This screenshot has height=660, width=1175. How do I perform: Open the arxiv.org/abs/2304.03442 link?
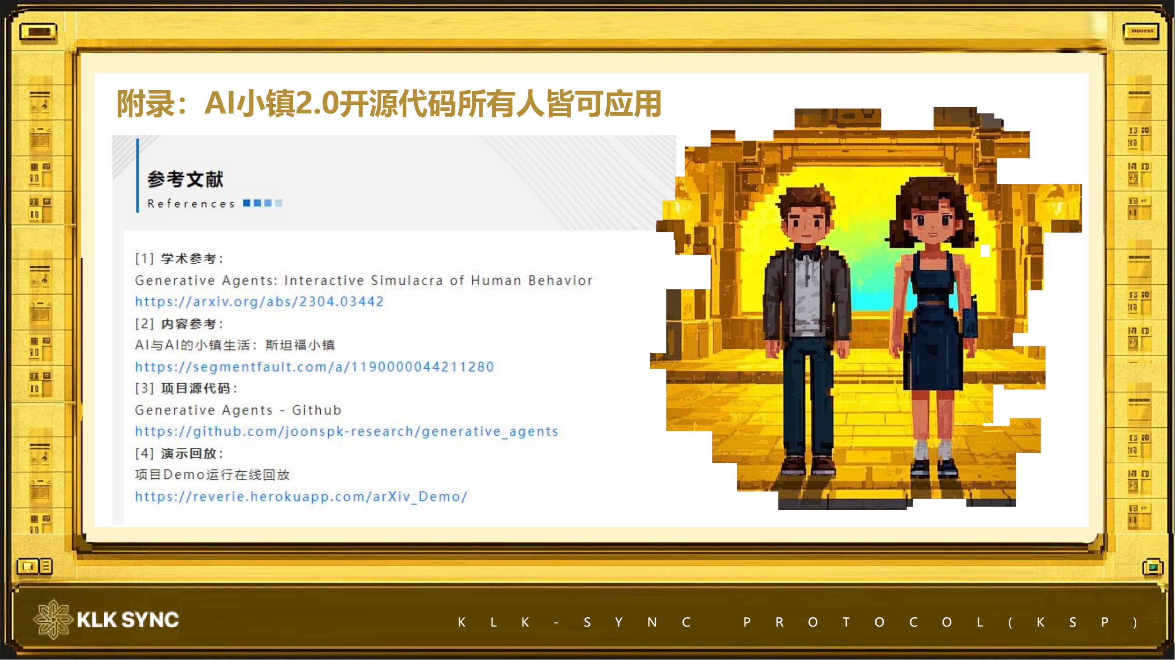pos(259,301)
